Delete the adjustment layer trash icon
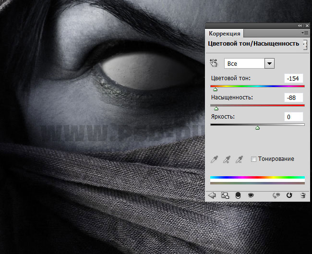 coord(303,195)
